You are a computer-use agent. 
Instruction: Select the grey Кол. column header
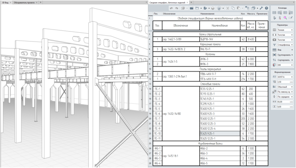(243, 14)
